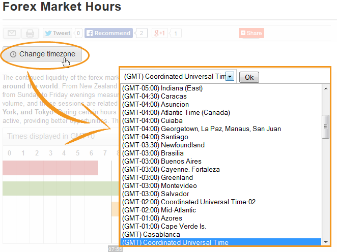Click the email envelope share icon
This screenshot has width=337, height=252.
(x=11, y=34)
